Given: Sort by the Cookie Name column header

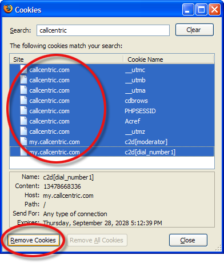Looking at the screenshot, I should click(x=169, y=59).
